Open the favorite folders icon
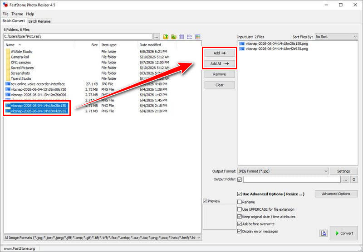This screenshot has height=252, width=363. [x=174, y=37]
